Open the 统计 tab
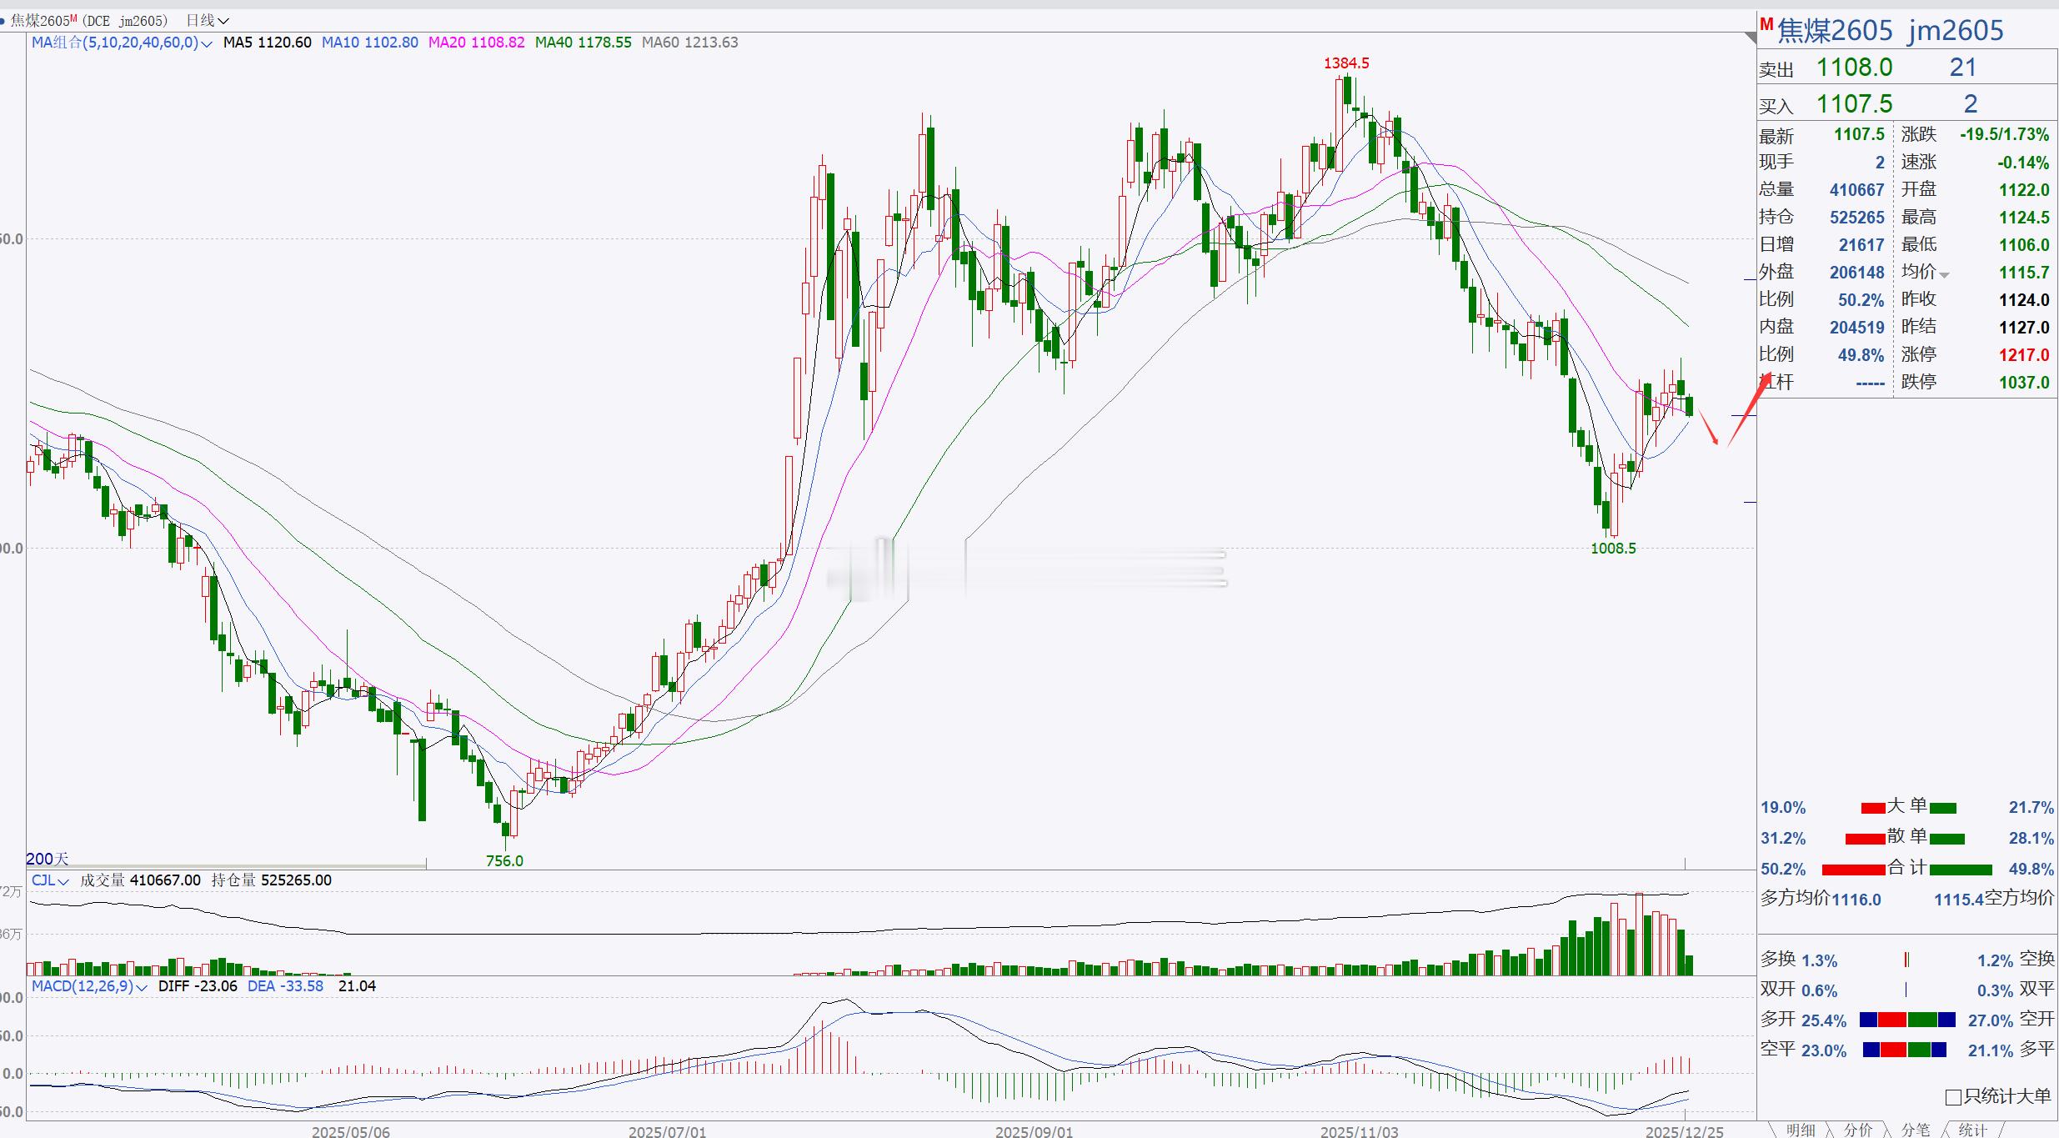The image size is (2059, 1138). pyautogui.click(x=1972, y=1130)
